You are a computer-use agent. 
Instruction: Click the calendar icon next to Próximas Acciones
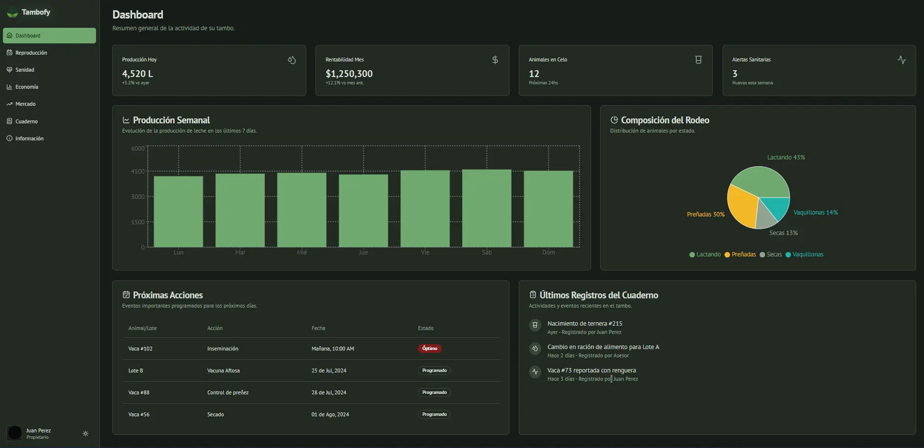click(x=126, y=295)
